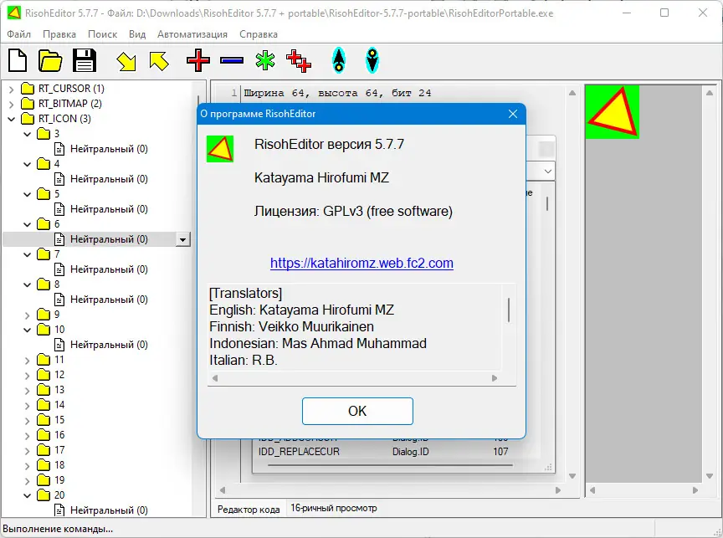
Task: Add resource using red plus icon
Action: (x=198, y=60)
